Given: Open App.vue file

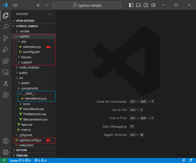Looking at the screenshot, I should coord(33,125).
